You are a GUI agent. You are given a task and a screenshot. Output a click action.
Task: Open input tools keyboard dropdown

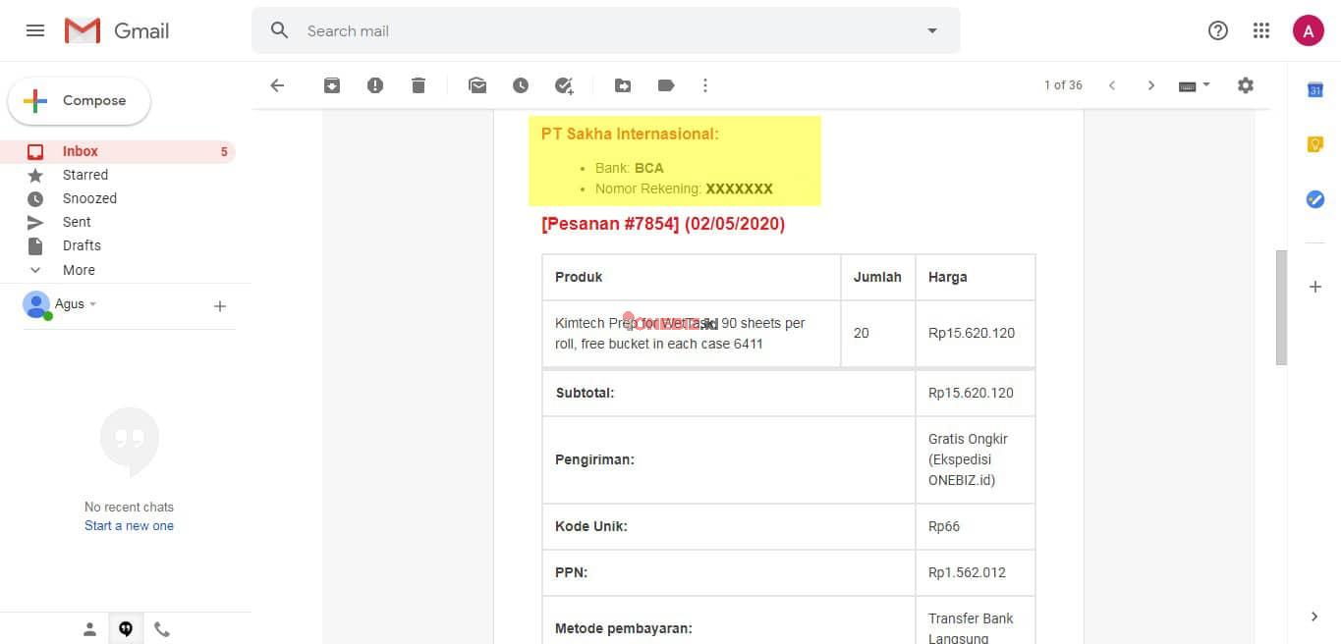point(1195,85)
